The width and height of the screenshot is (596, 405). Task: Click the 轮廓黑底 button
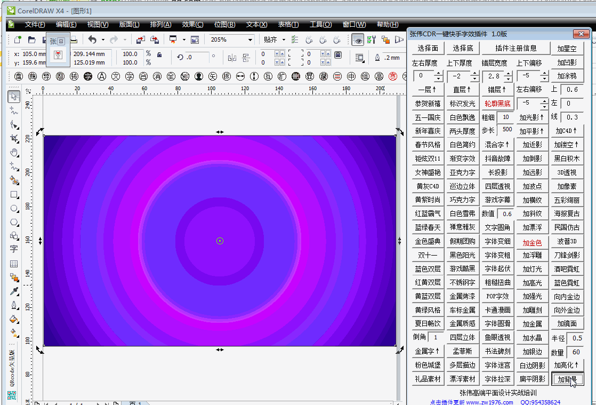pos(497,104)
